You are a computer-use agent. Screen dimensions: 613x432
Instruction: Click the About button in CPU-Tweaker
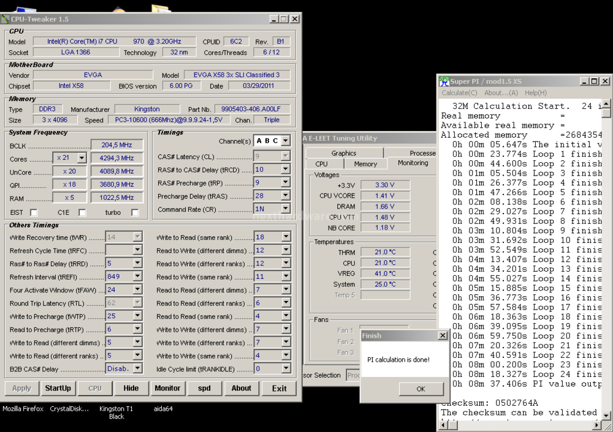(241, 389)
